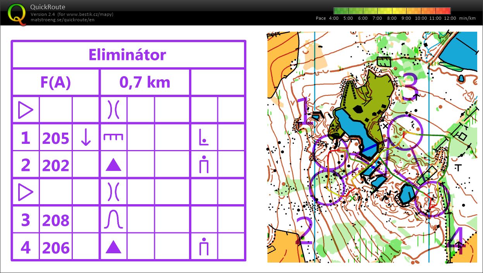Click the hill symbol in control 3 row
Viewport: 483px width, 273px height.
[113, 220]
